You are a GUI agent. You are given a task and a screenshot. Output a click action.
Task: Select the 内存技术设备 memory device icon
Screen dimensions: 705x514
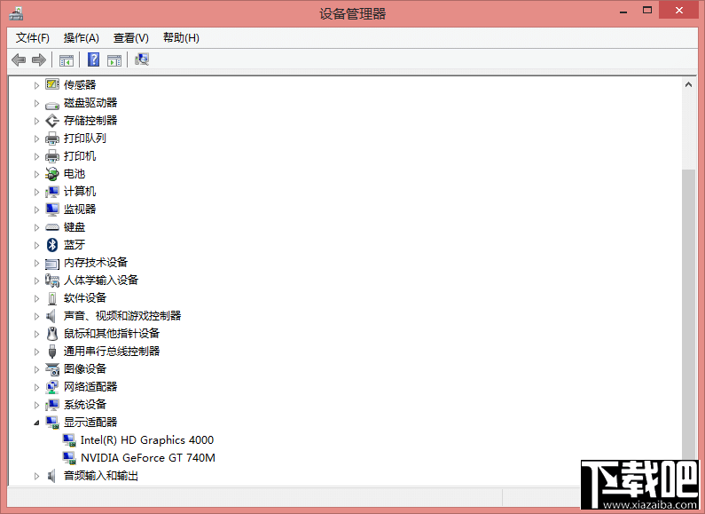pos(52,264)
